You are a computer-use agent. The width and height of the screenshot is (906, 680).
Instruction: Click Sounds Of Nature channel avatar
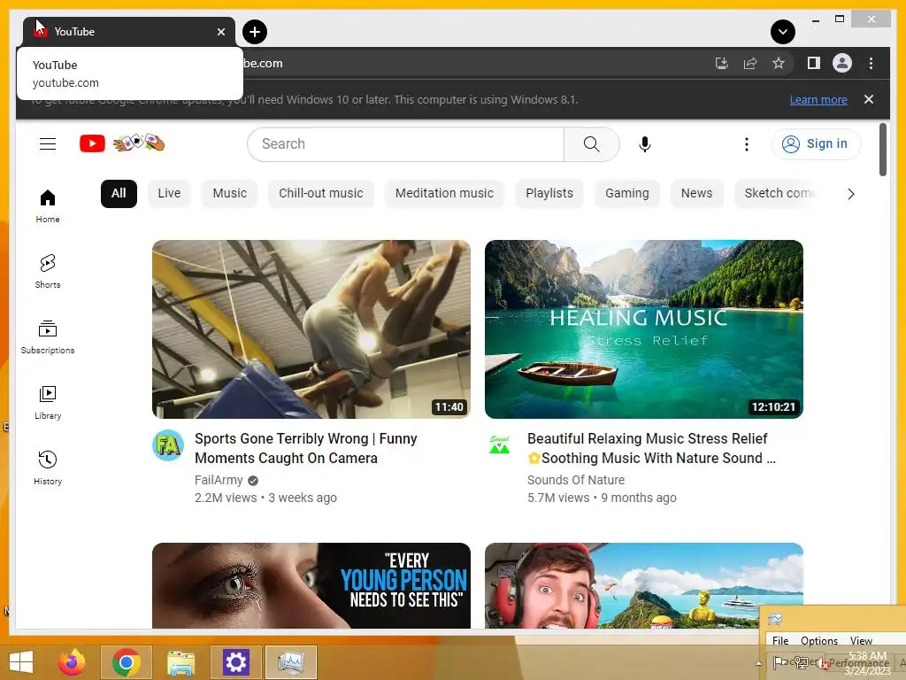click(499, 445)
